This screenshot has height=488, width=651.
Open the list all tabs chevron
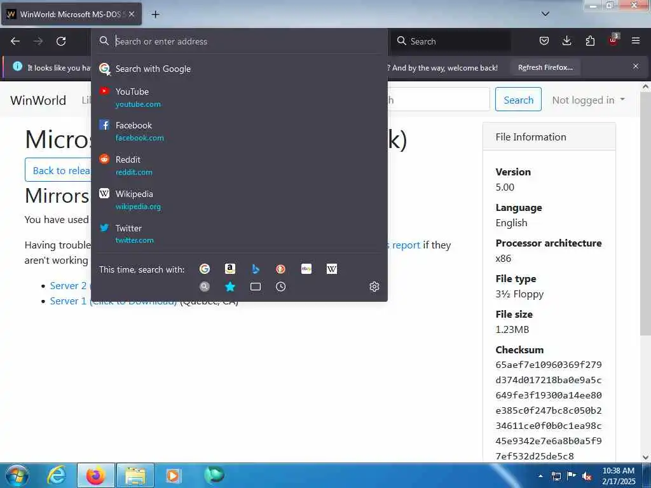tap(545, 14)
